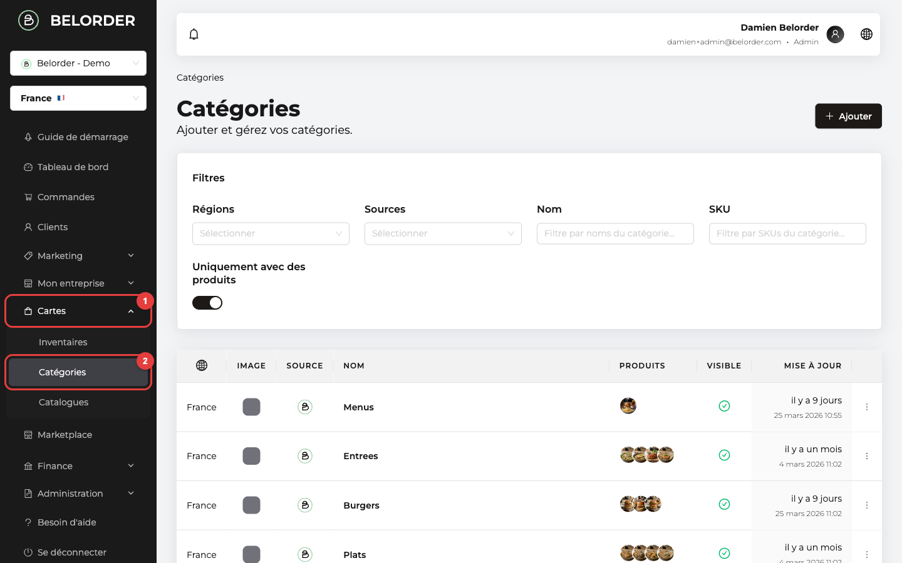Expand the Mon entreprise menu
This screenshot has width=902, height=563.
[78, 283]
